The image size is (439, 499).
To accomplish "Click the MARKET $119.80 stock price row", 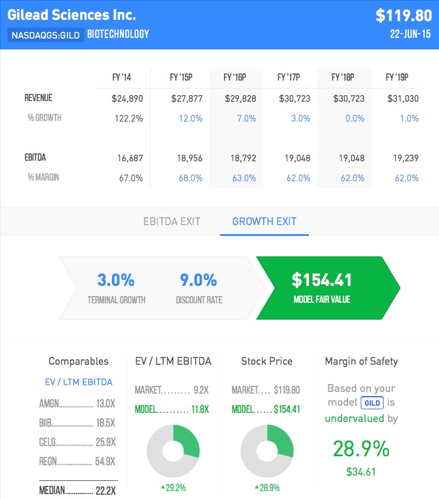I will coord(266,390).
